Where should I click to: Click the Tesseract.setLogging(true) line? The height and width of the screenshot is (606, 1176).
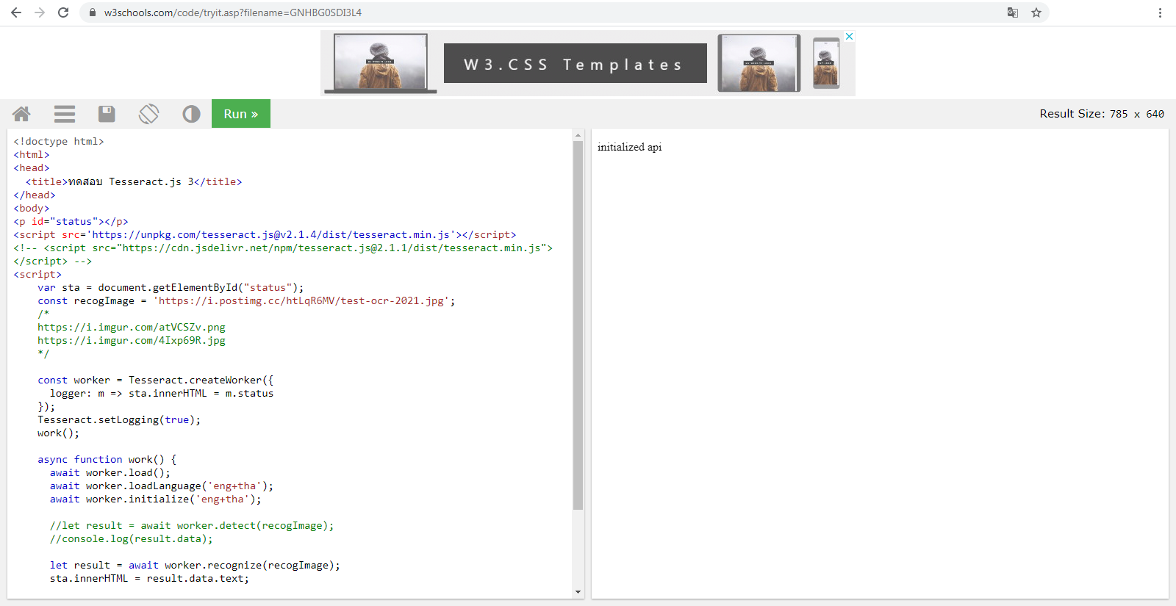[x=119, y=419]
